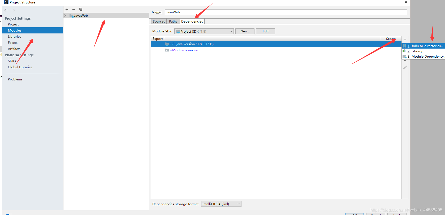Switch to the Sources tab
The height and width of the screenshot is (215, 445).
(x=159, y=21)
